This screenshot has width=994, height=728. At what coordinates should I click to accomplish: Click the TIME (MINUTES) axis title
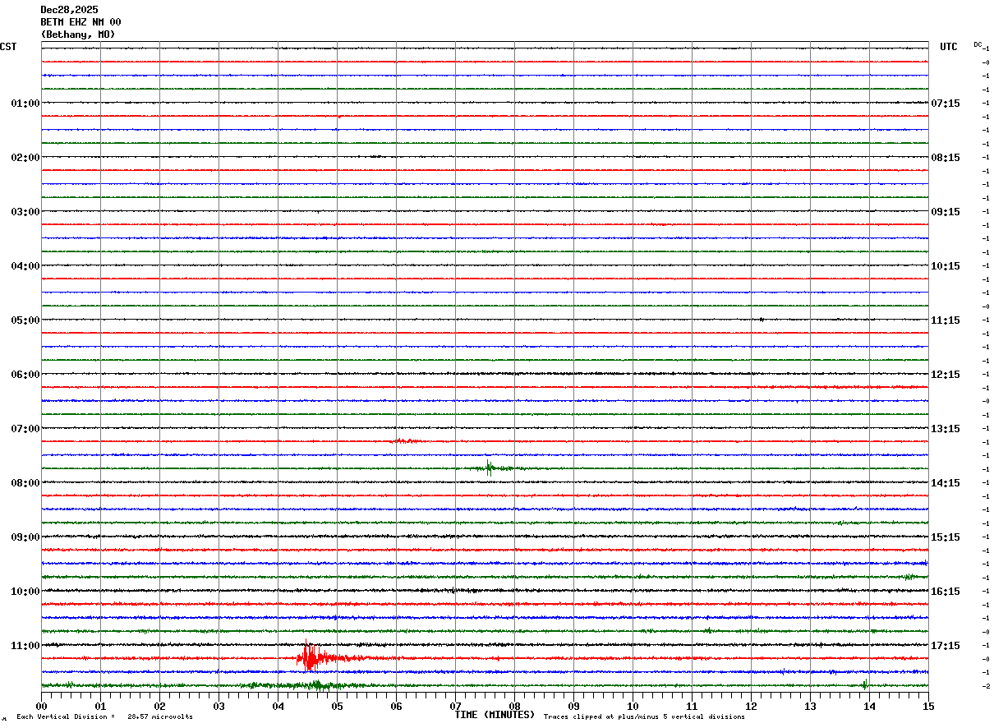coord(495,715)
